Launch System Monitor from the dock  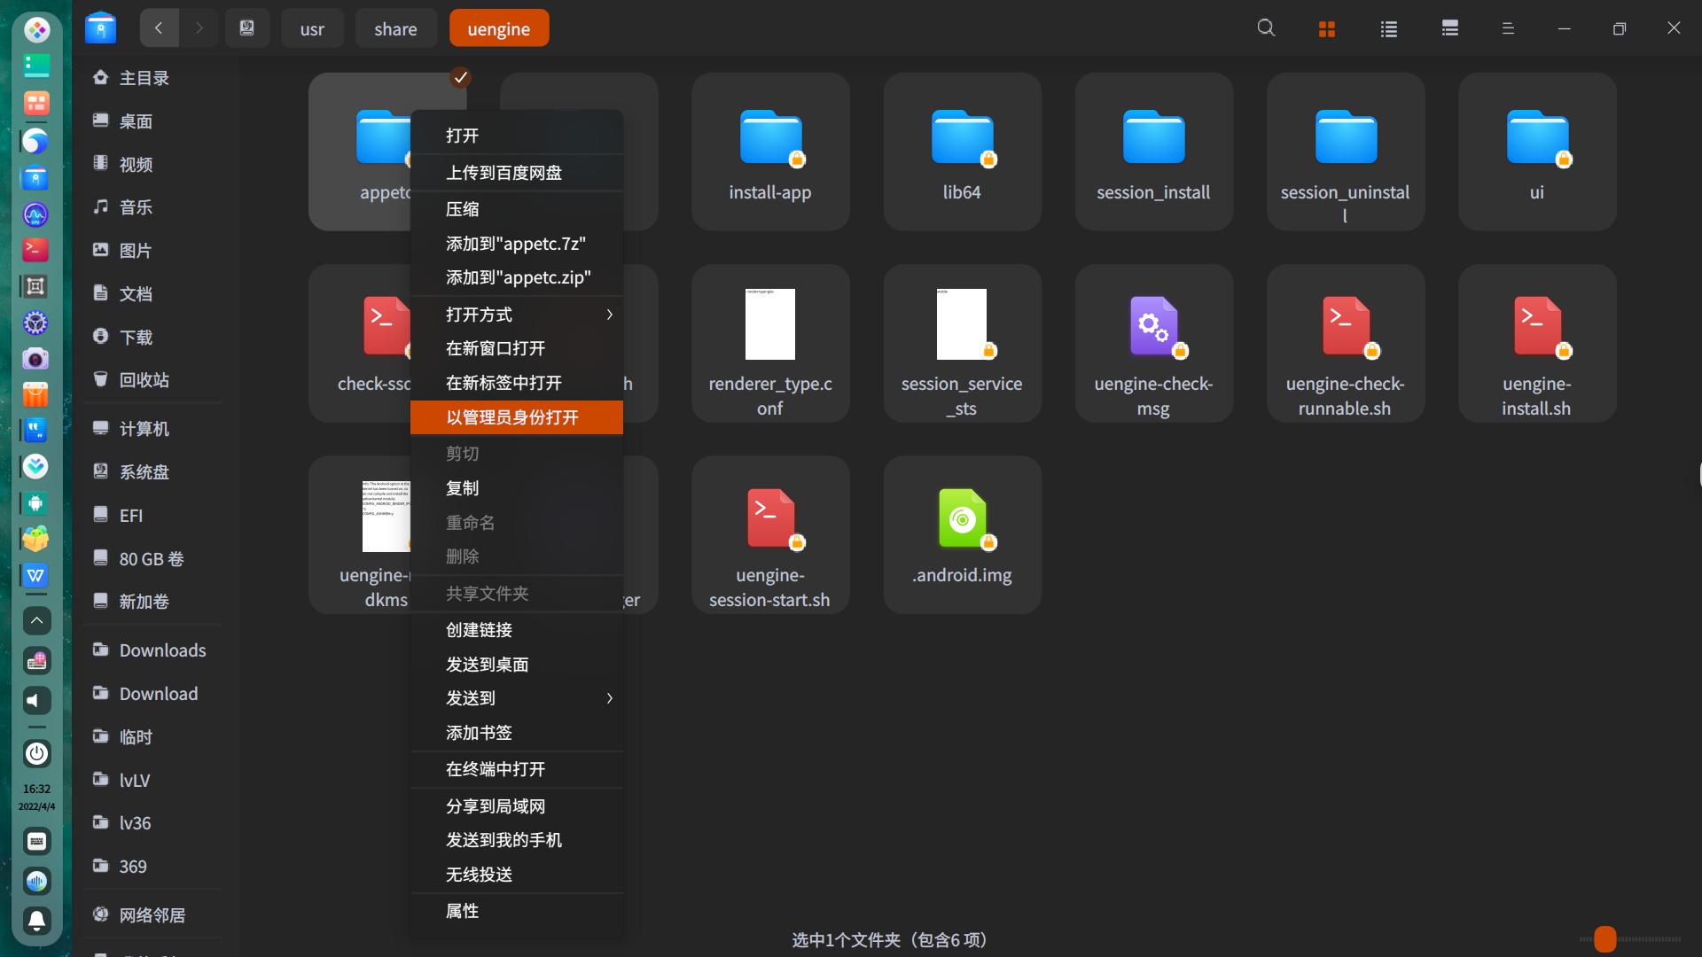coord(35,214)
